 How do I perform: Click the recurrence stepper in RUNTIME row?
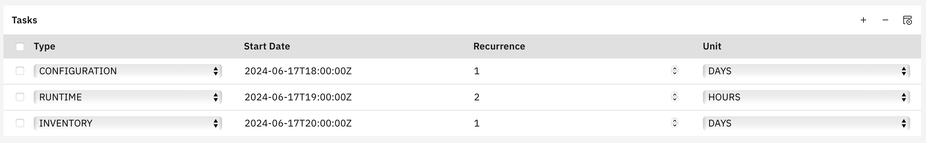point(674,97)
